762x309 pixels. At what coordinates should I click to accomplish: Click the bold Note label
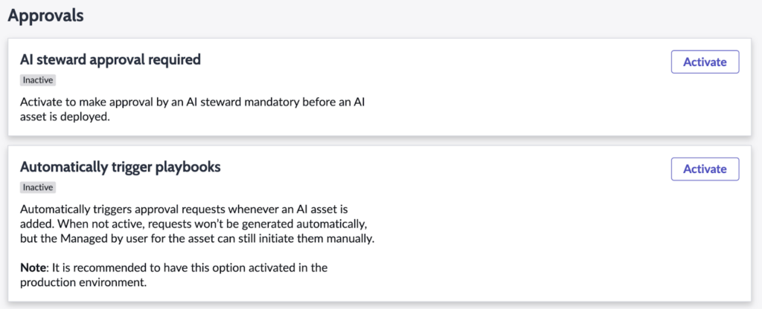click(34, 267)
